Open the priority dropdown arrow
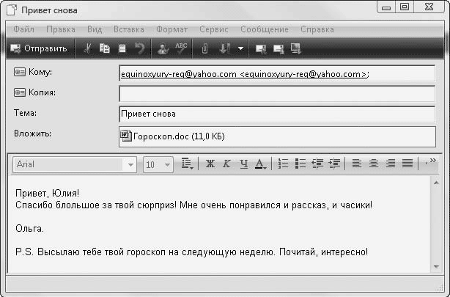The width and height of the screenshot is (450, 297). click(240, 49)
